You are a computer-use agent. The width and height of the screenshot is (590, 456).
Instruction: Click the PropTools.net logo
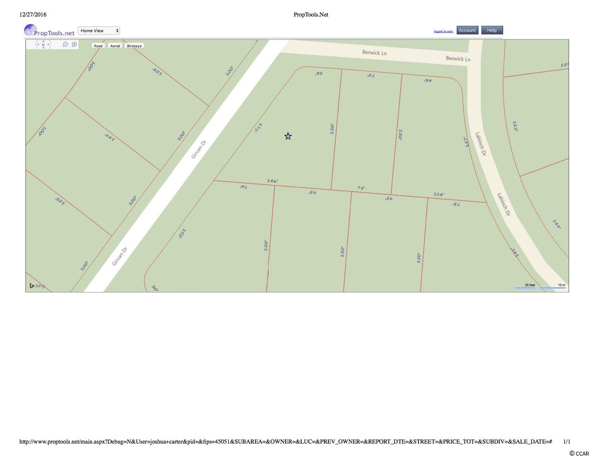tap(49, 31)
